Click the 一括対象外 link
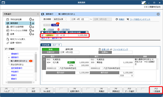This screenshot has width=163, height=97. (65, 29)
